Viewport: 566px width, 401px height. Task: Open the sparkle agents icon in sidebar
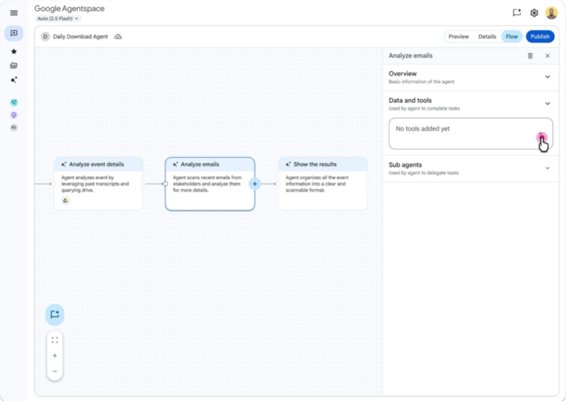coord(14,80)
